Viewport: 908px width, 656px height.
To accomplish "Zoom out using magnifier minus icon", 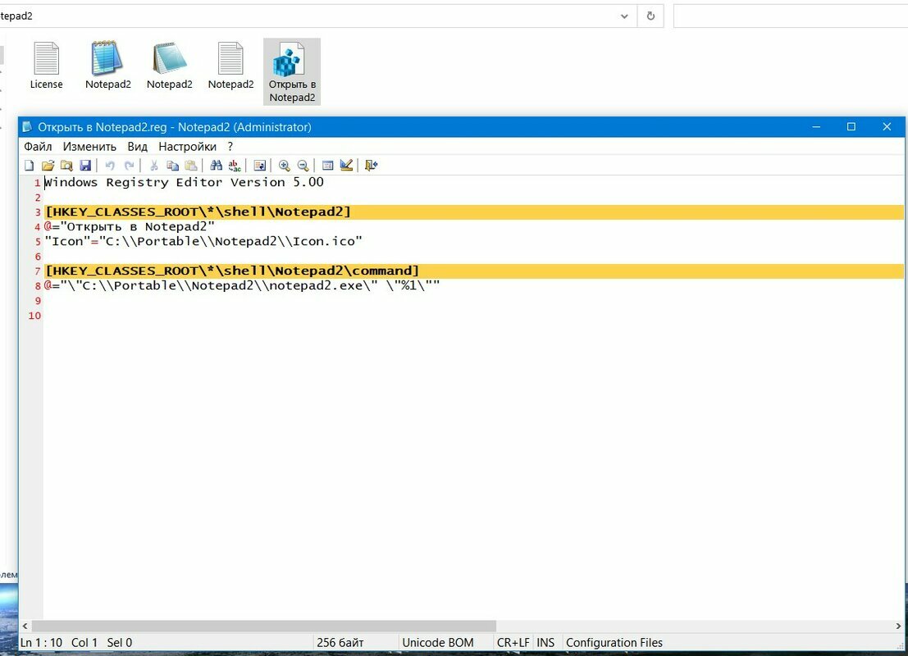I will point(303,166).
